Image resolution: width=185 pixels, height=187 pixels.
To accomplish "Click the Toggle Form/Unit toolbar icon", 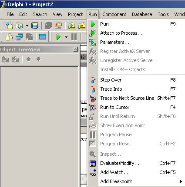I will (x=29, y=37).
